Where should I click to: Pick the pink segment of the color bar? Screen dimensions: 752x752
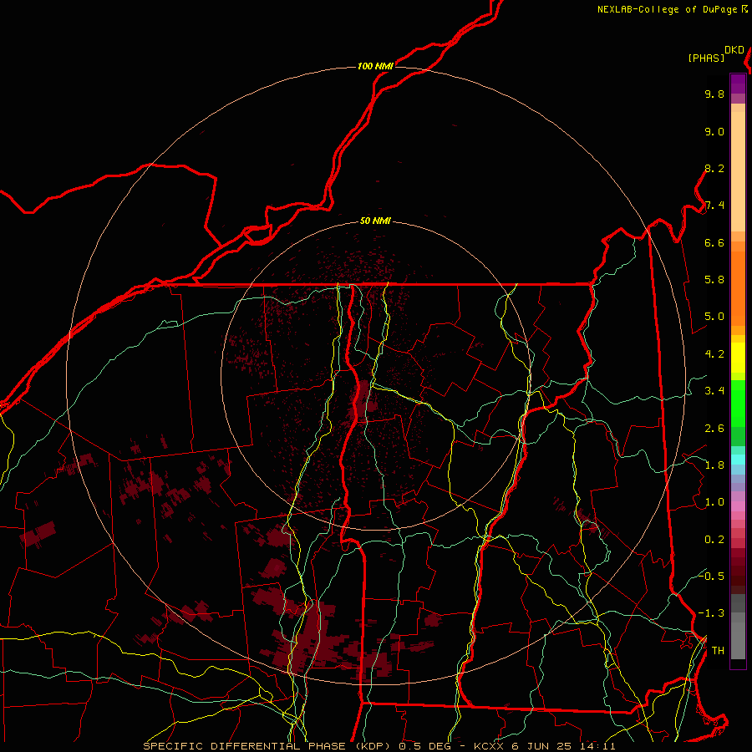[738, 506]
